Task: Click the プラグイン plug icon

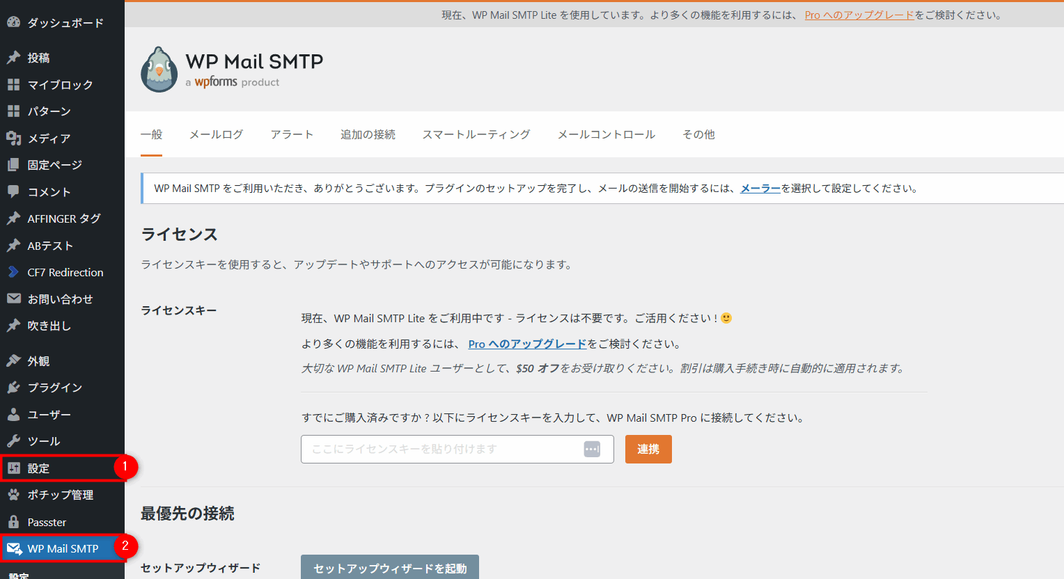Action: tap(13, 388)
